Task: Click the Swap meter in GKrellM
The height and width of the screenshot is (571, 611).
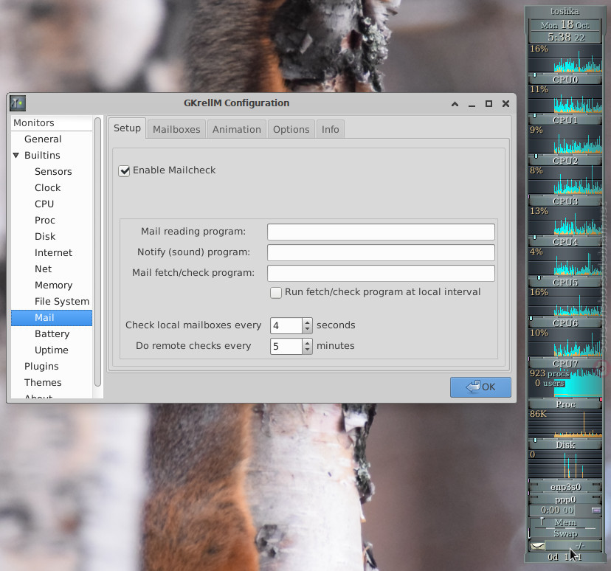Action: point(565,534)
